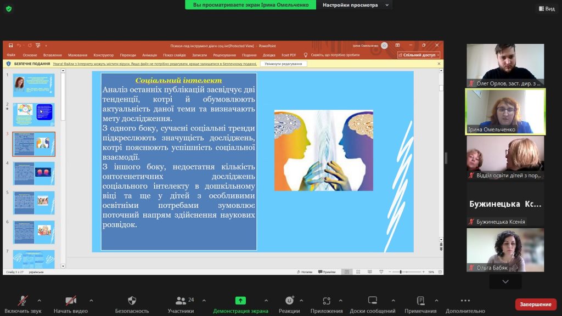
Task: Open the Приложения apps icon
Action: [327, 301]
